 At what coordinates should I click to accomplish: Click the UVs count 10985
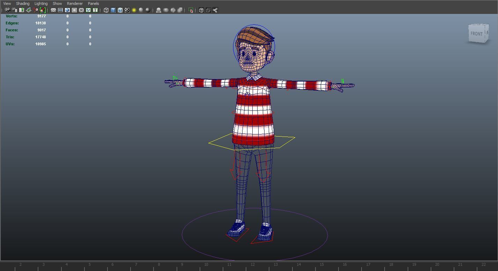tap(40, 44)
